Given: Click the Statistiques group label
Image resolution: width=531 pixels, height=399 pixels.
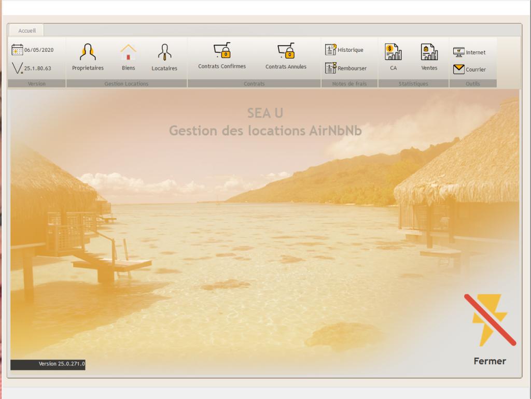Looking at the screenshot, I should click(413, 83).
